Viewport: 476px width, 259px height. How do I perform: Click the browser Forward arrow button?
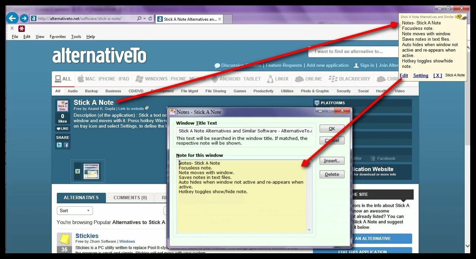coord(24,18)
